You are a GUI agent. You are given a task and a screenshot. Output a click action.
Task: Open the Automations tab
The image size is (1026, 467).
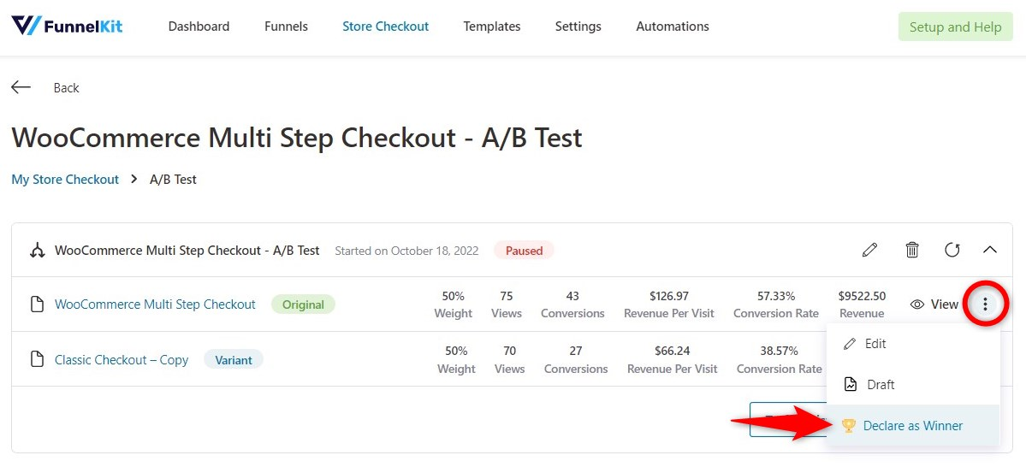[x=672, y=27]
